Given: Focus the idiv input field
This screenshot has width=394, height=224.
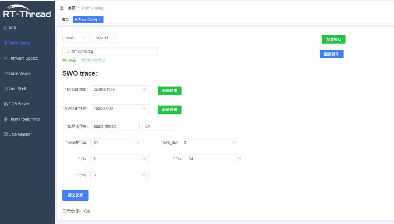Looking at the screenshot, I should [x=120, y=159].
